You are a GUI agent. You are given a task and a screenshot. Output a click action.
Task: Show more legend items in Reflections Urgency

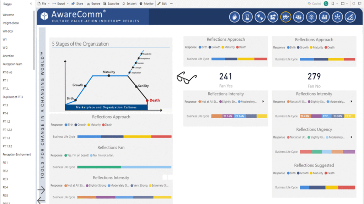point(352,137)
